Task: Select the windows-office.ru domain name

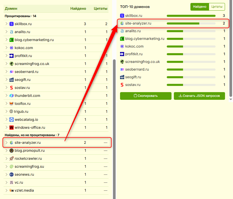Action: 30,128
